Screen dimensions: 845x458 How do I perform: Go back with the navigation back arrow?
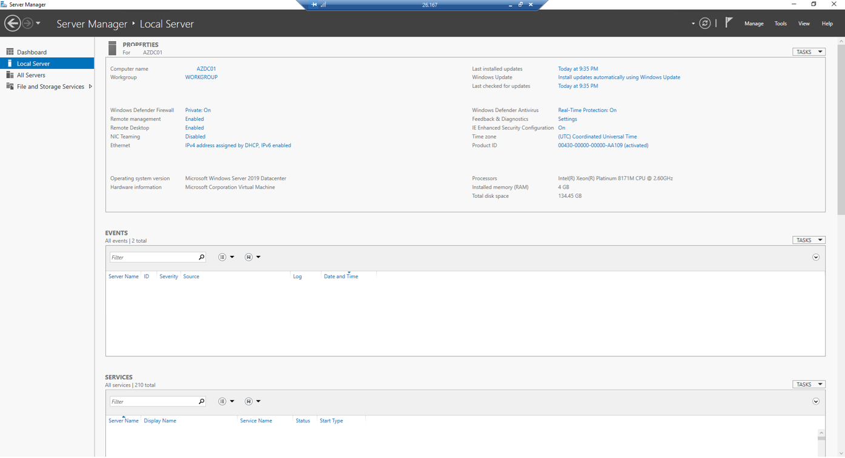(12, 24)
